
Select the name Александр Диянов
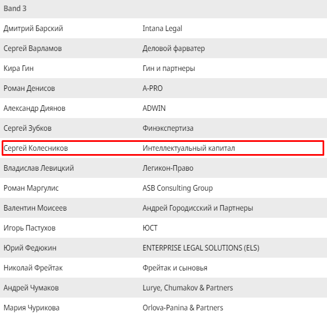(x=34, y=108)
